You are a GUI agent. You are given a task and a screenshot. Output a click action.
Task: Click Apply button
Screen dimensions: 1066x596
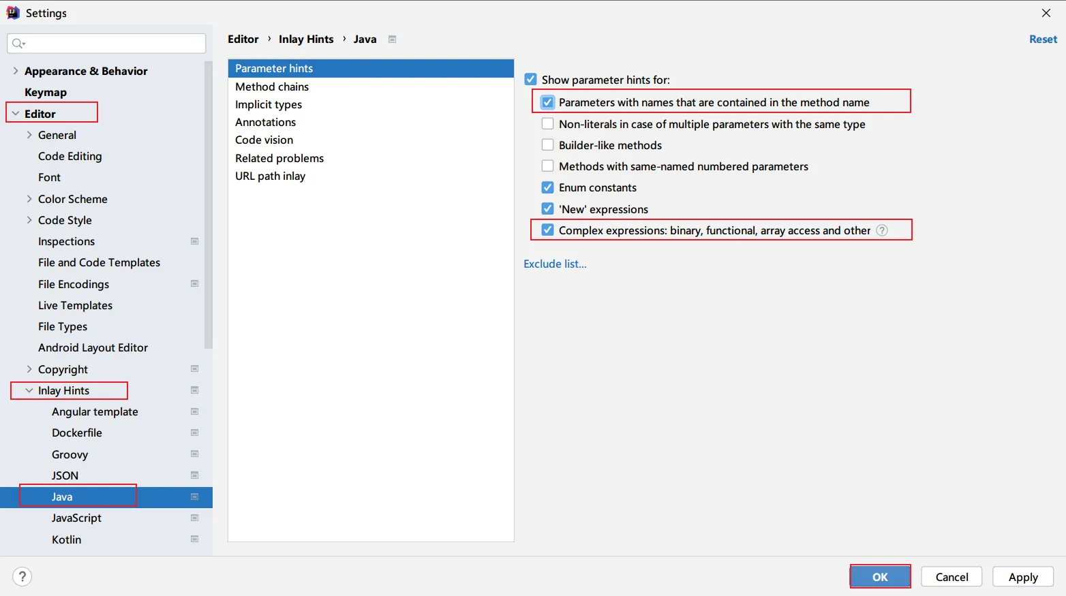pos(1023,577)
